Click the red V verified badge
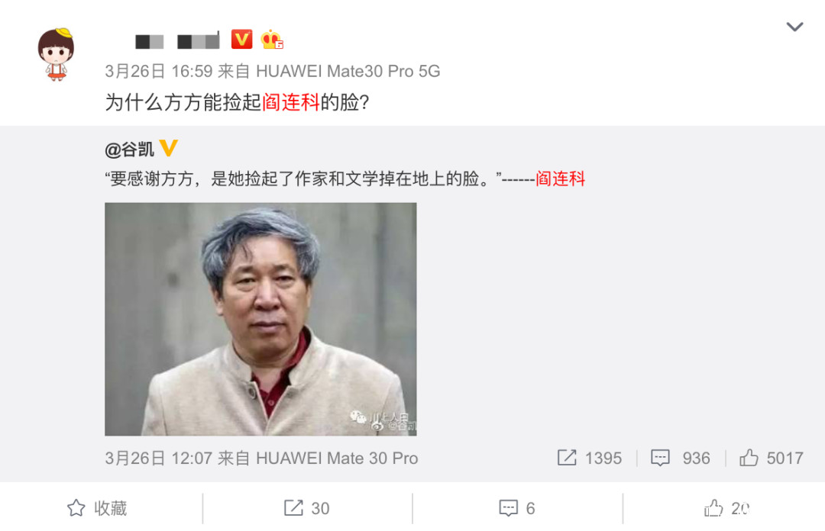This screenshot has height=531, width=825. point(241,40)
